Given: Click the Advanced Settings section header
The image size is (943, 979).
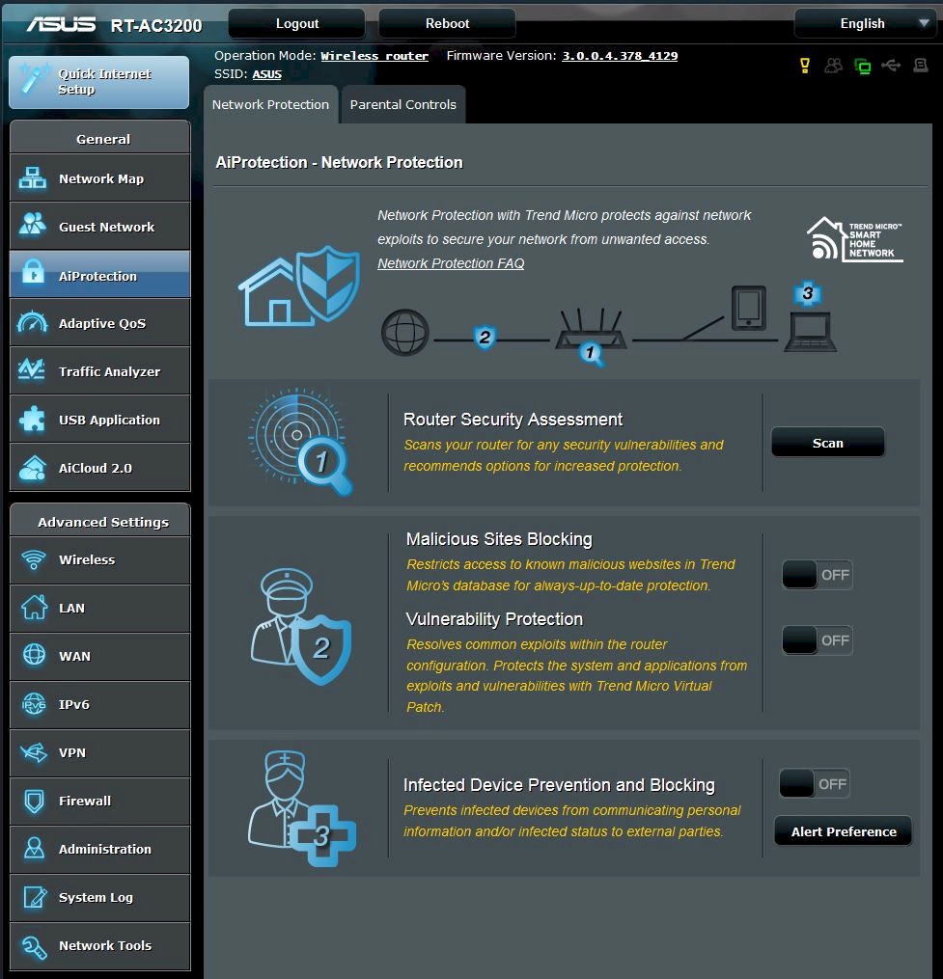Looking at the screenshot, I should 100,521.
